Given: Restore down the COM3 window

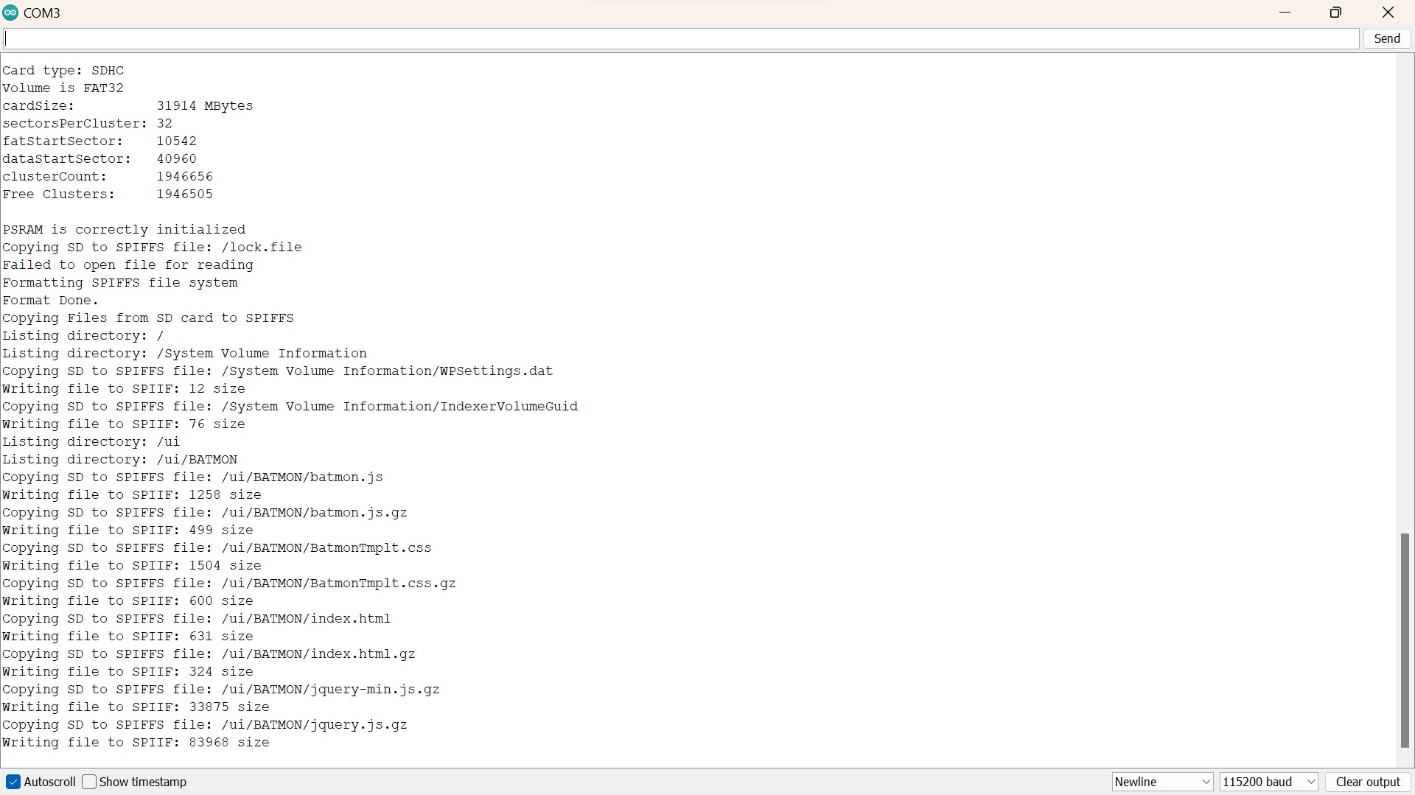Looking at the screenshot, I should coord(1335,13).
